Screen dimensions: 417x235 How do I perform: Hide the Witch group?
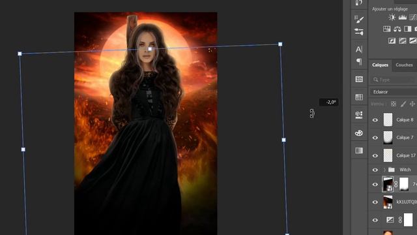click(x=375, y=170)
